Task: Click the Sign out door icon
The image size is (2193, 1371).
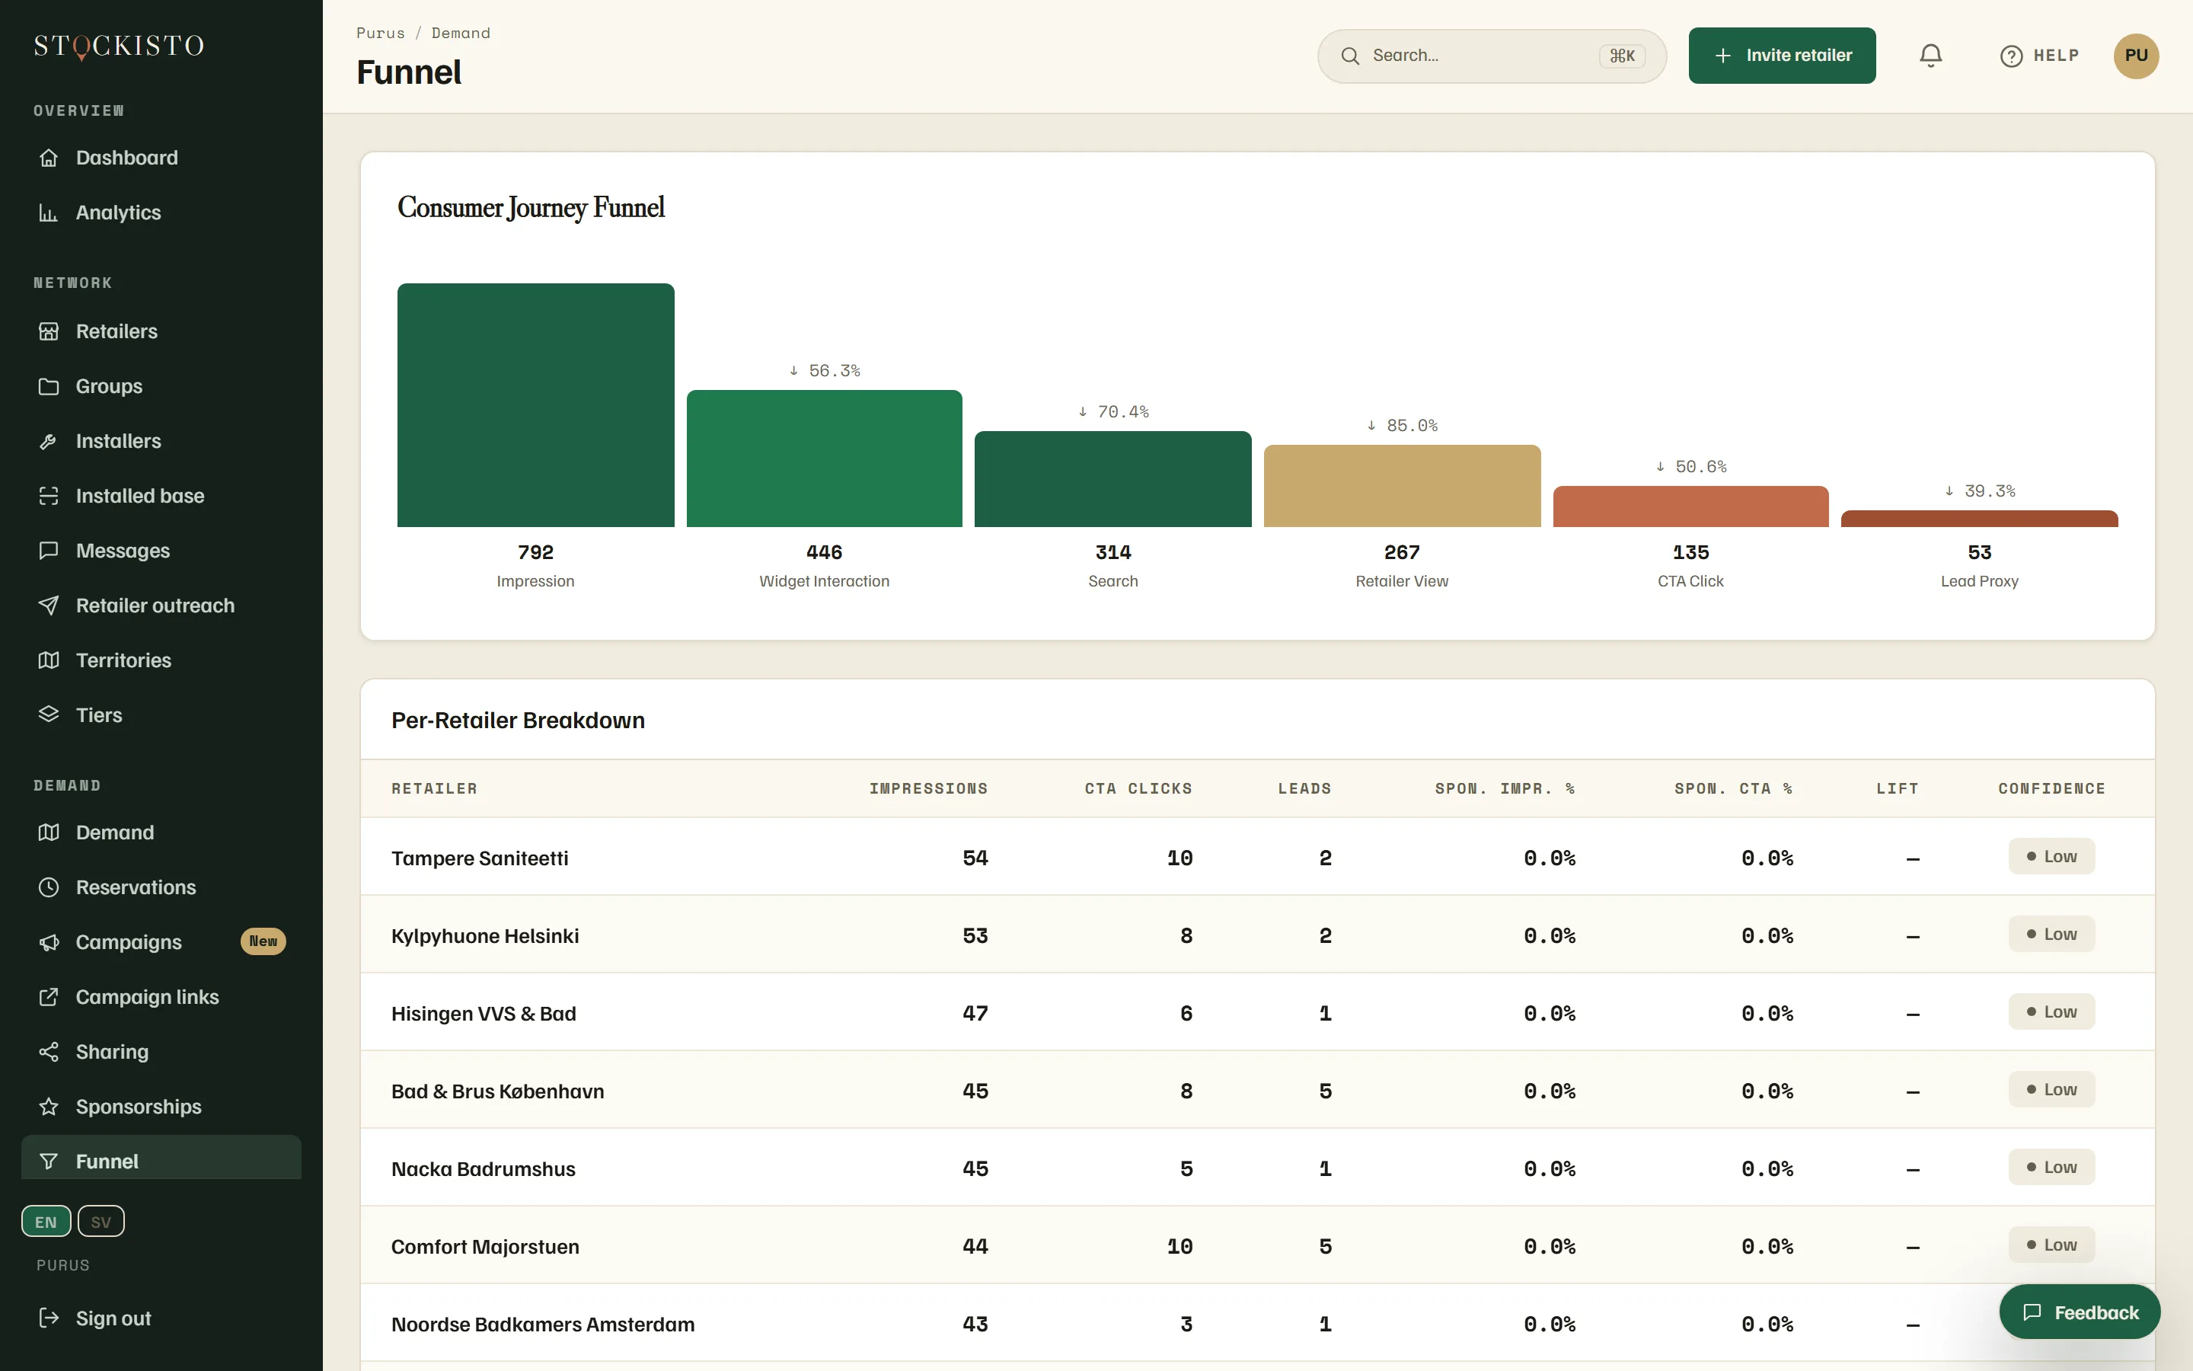Action: coord(49,1318)
